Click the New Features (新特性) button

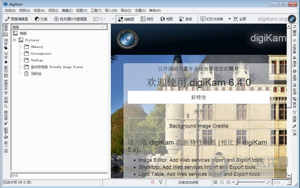tap(199, 97)
